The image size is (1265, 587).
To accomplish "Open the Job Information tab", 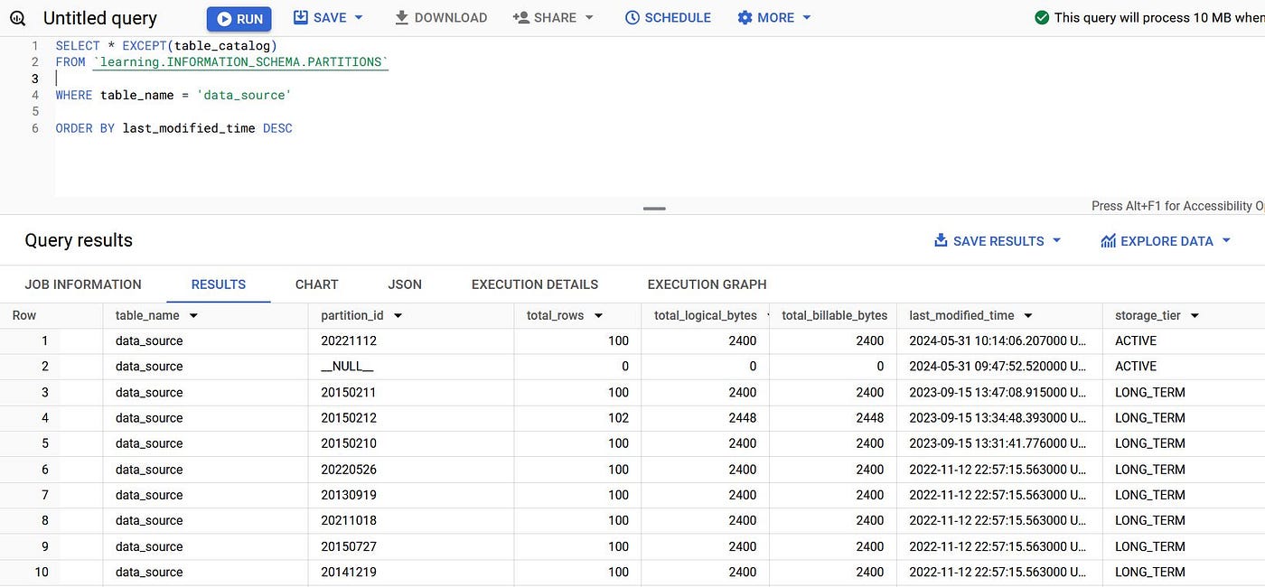I will coord(82,284).
